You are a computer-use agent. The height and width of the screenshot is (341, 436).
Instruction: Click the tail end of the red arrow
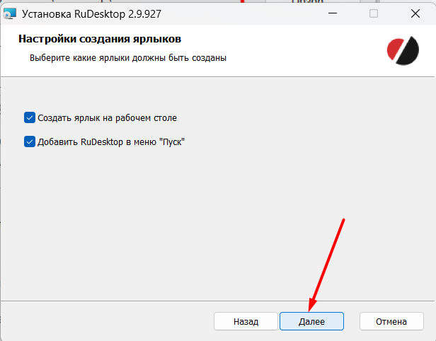click(x=343, y=220)
